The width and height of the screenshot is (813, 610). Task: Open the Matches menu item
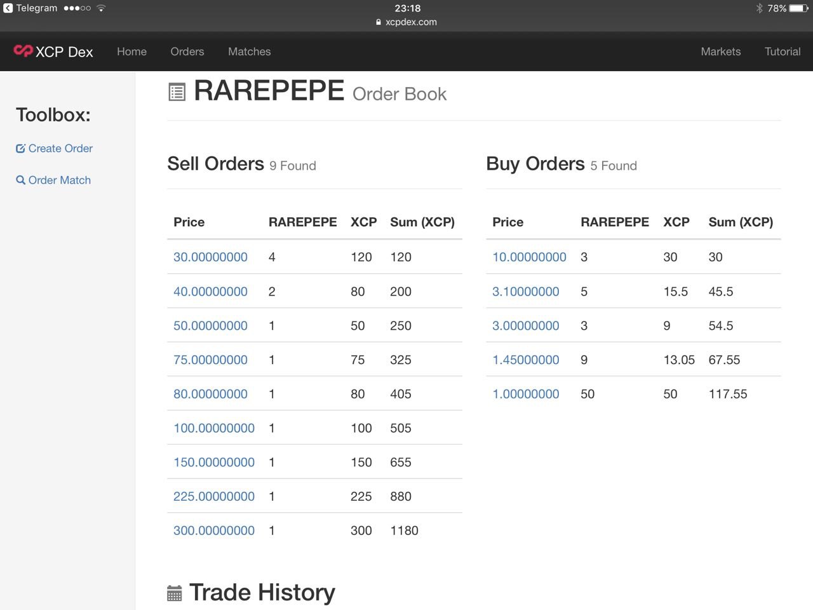coord(250,51)
